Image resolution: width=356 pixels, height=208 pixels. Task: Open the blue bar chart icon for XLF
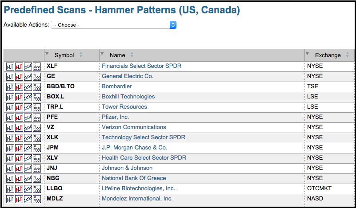click(10, 66)
